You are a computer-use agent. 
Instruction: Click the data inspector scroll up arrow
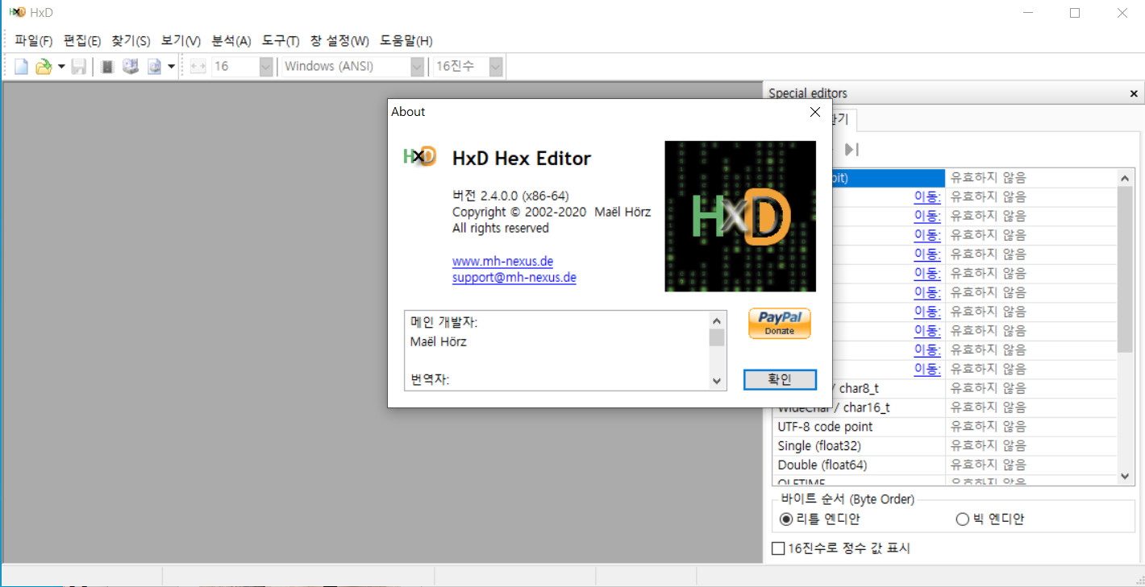[x=1126, y=178]
